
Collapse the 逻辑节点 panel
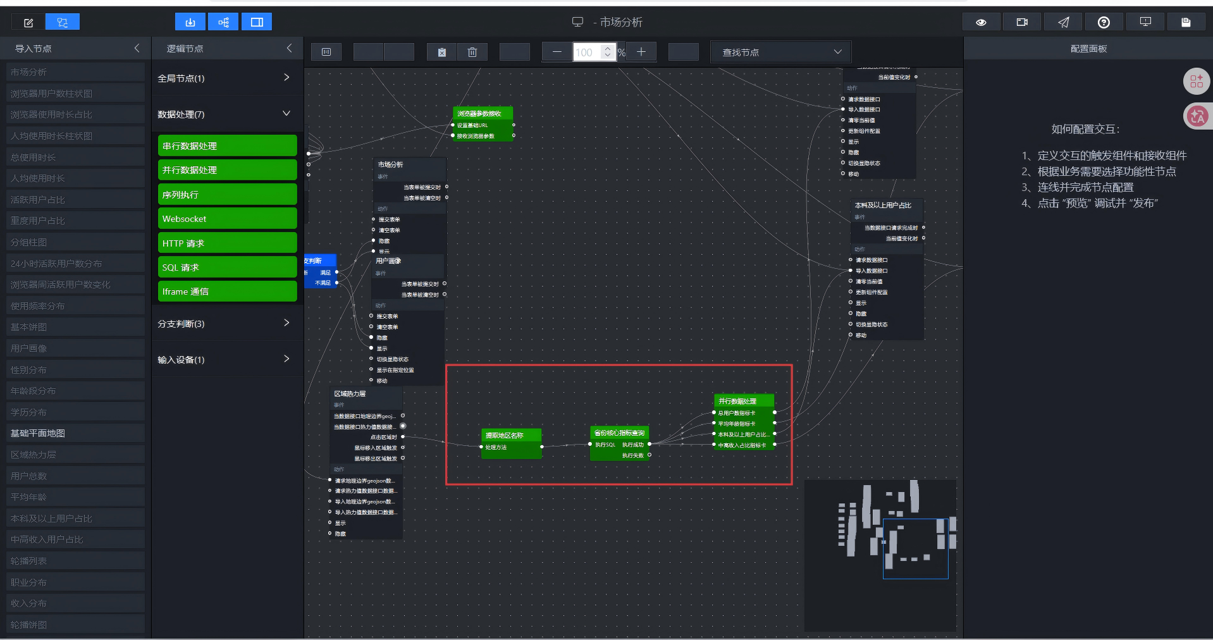[289, 48]
